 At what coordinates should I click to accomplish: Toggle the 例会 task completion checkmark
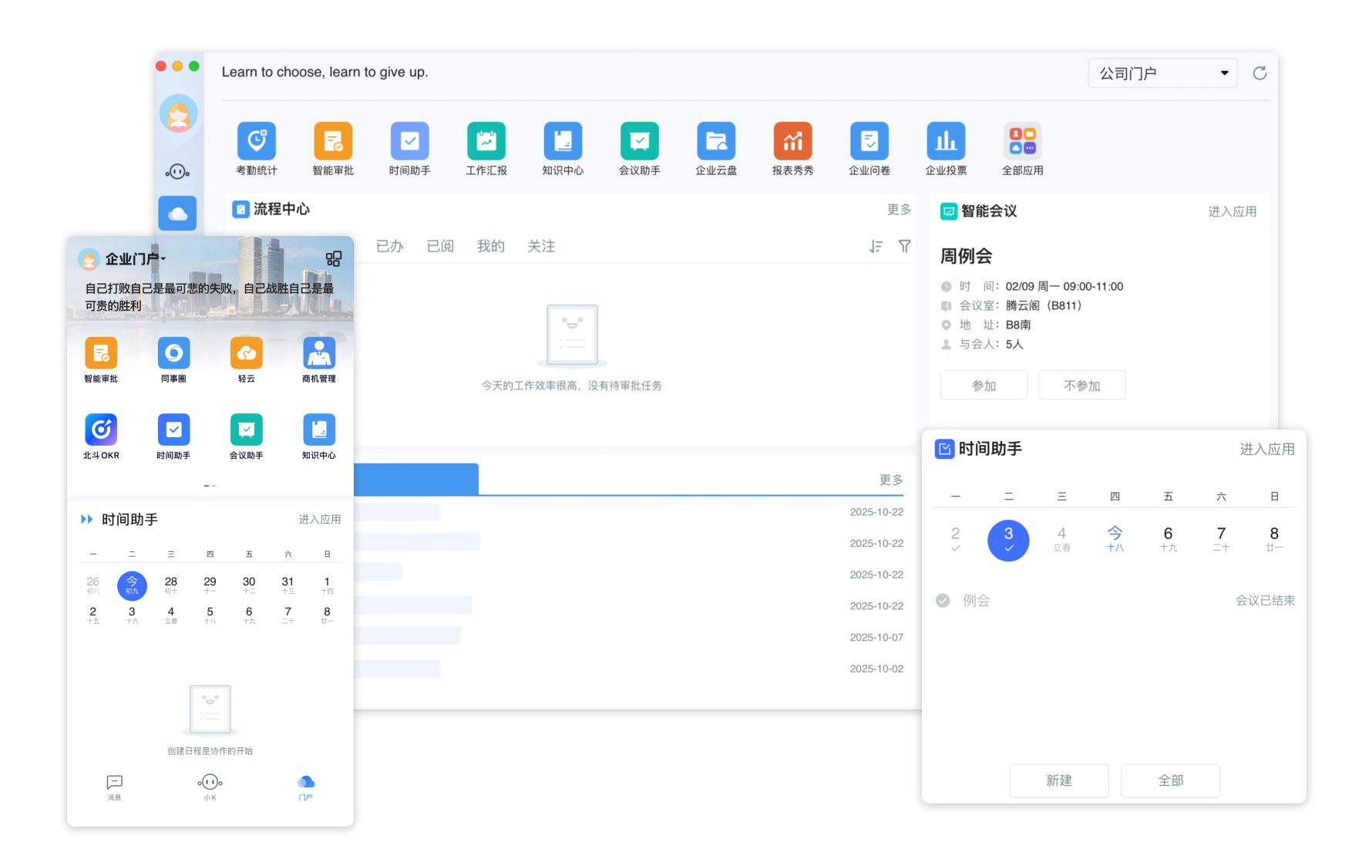tap(943, 601)
